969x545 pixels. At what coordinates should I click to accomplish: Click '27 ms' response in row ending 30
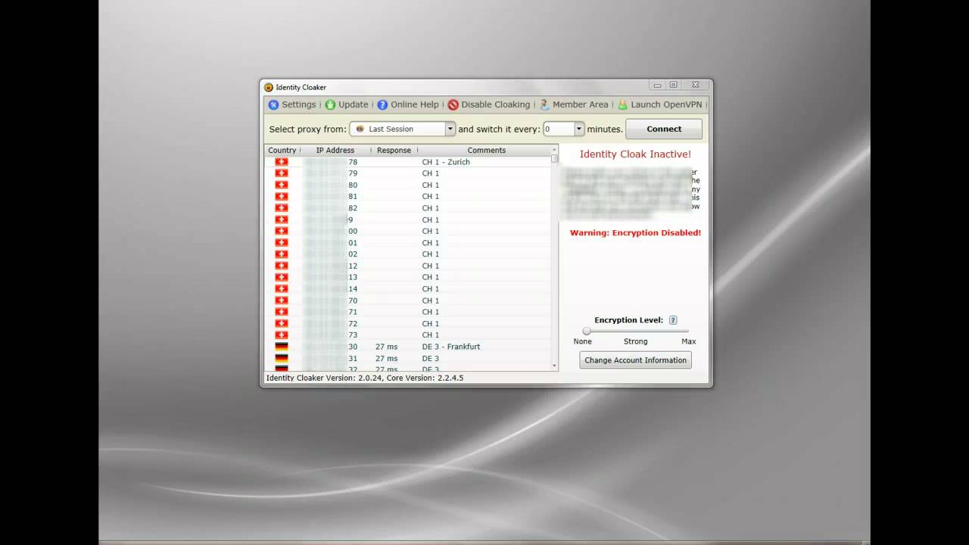tap(386, 347)
